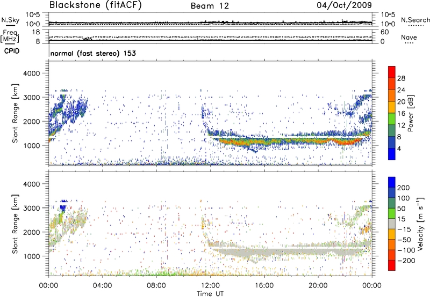The height and width of the screenshot is (297, 430).
Task: Click the 'Nave' legend label
Action: 409,37
